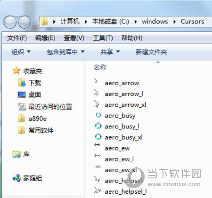The width and height of the screenshot is (212, 198).
Task: Click the 下载 folder icon
Action: click(22, 83)
